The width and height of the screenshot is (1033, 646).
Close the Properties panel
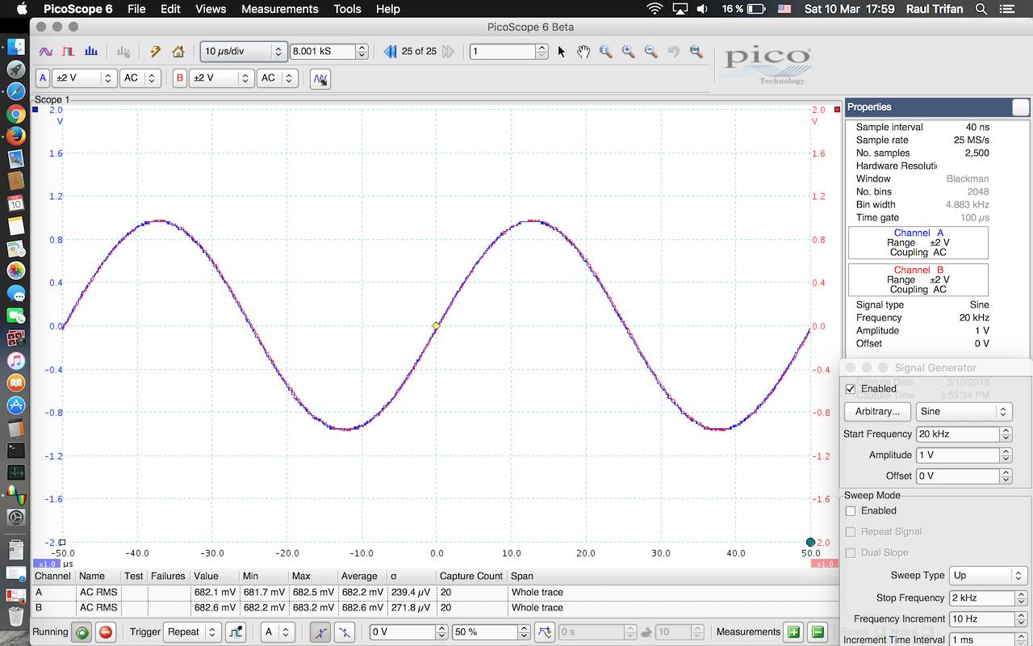click(1021, 107)
